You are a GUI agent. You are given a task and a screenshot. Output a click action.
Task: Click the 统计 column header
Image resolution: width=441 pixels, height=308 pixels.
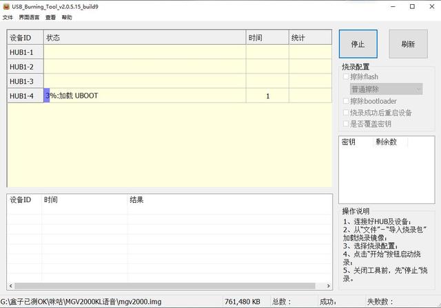311,37
